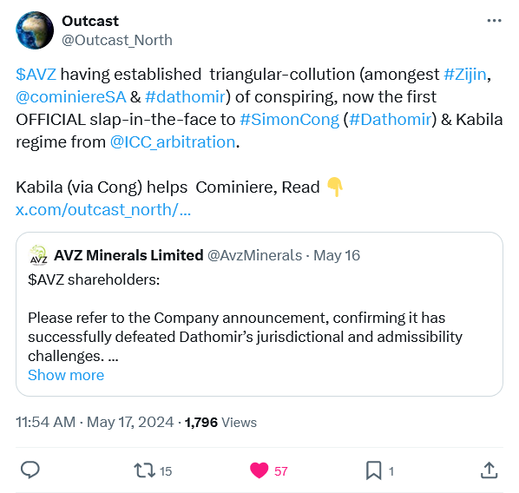The width and height of the screenshot is (519, 493).
Task: View the 1,796 Views analytics
Action: point(220,423)
